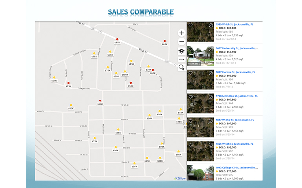Screen dimensions: 302x188
Task: Click the $100K map price marker
Action: point(125,75)
